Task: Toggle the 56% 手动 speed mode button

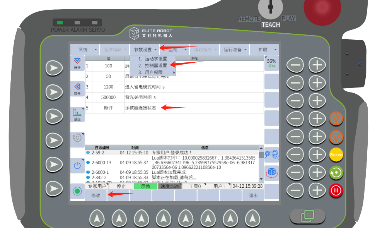Action: click(271, 63)
